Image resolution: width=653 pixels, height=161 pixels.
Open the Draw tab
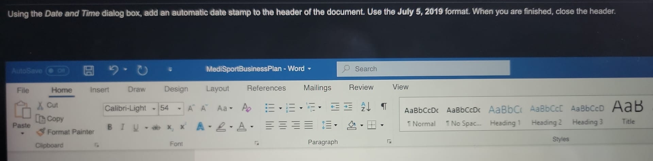pos(136,89)
